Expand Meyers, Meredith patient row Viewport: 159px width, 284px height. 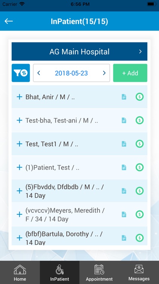tap(19, 214)
